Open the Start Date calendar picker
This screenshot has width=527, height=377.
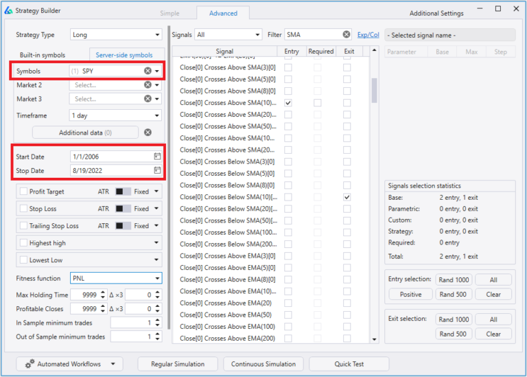coord(157,157)
